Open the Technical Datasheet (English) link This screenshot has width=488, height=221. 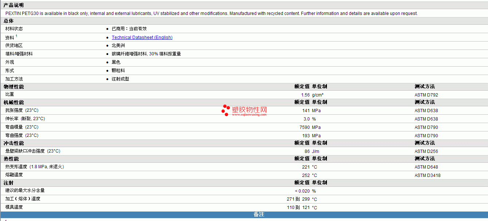142,38
